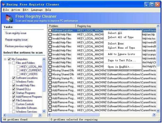Open the Edit menu
This screenshot has height=123, width=162.
(25, 10)
